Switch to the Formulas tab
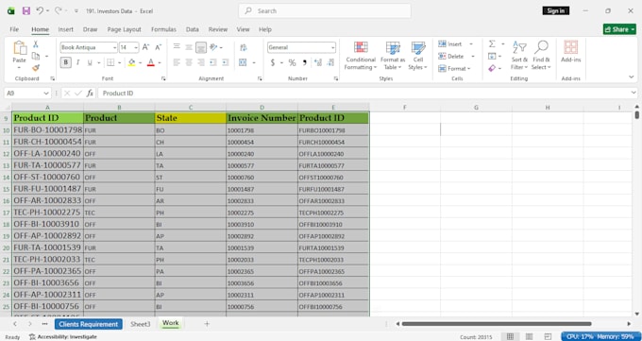 point(163,29)
